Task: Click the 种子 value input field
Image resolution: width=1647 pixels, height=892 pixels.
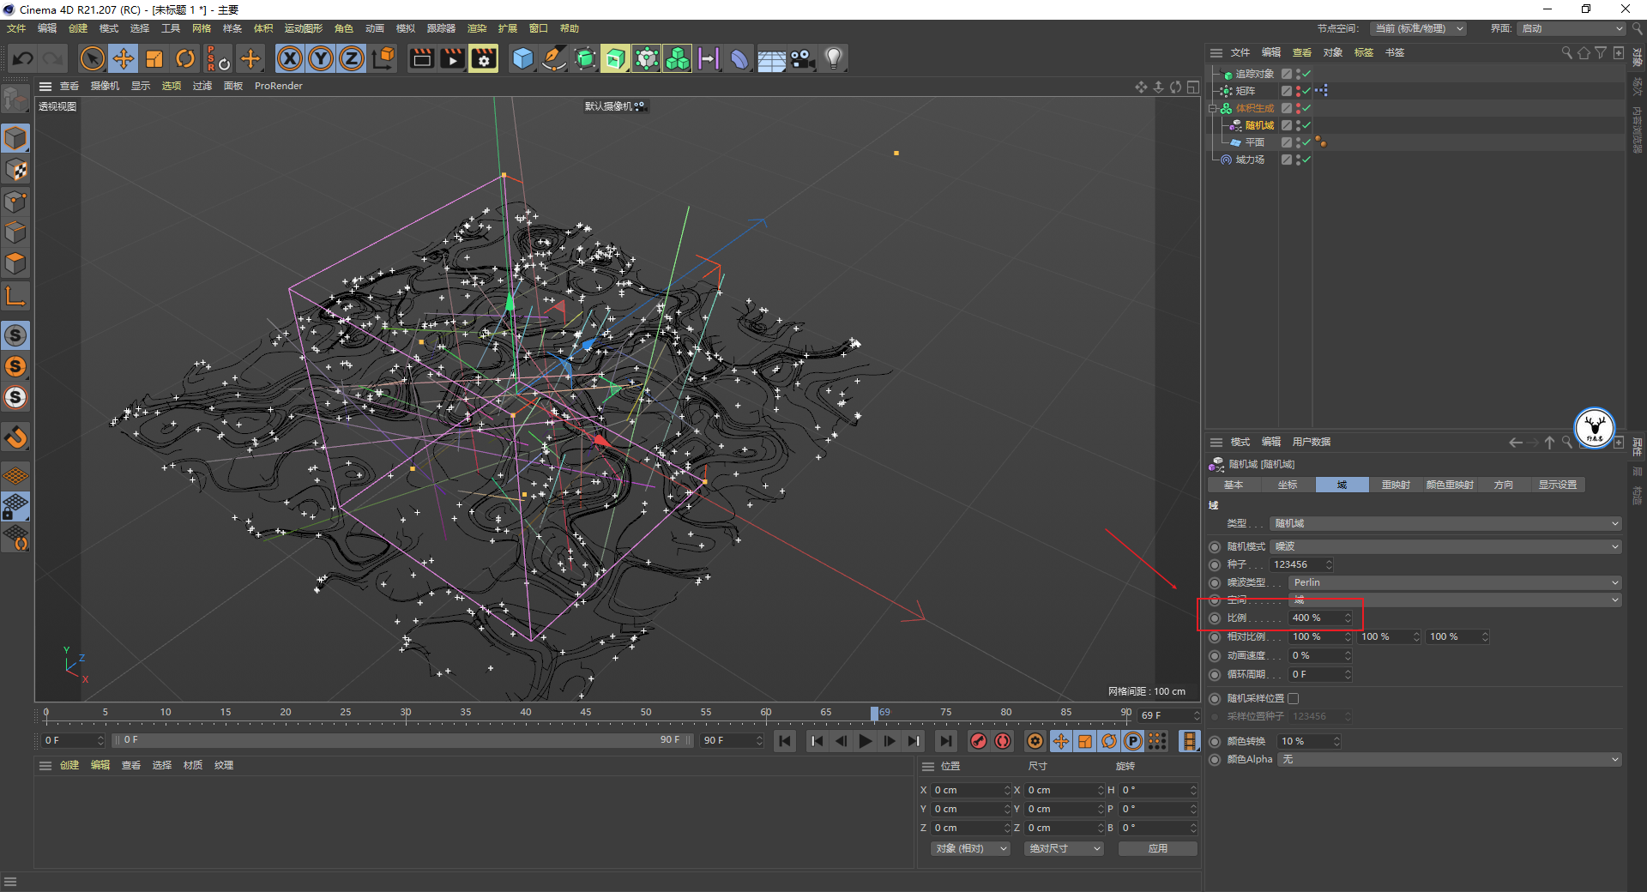Action: 1298,564
